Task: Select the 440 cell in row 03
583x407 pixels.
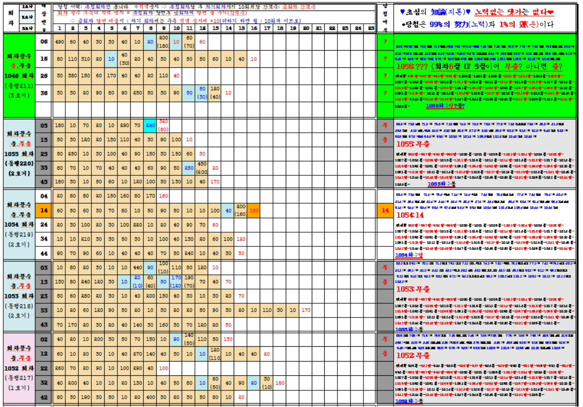Action: tap(138, 268)
